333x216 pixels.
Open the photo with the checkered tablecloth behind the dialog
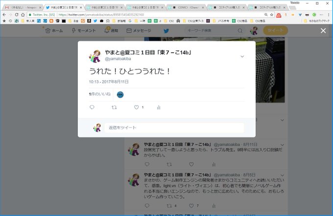tap(270, 70)
